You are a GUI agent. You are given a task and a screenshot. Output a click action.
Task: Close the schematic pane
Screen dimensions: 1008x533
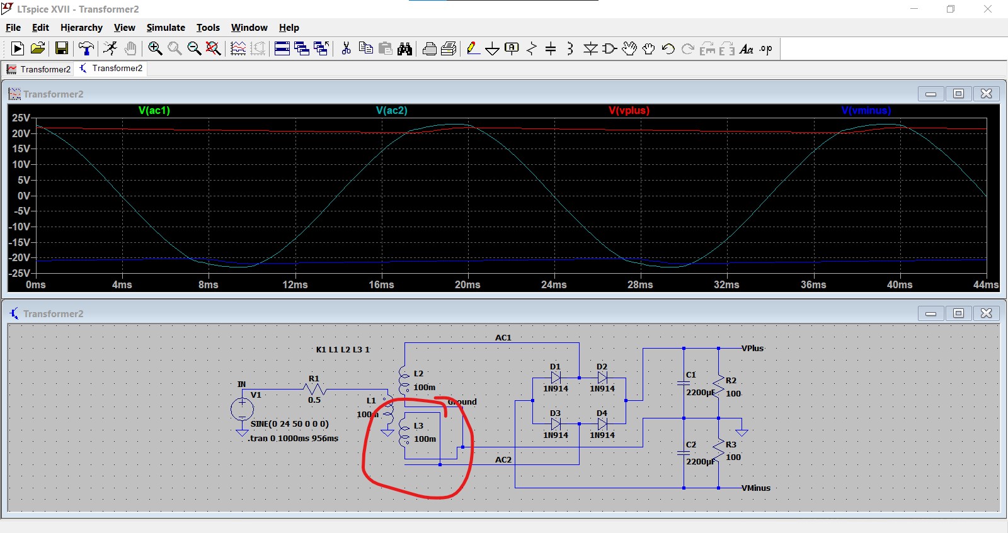coord(987,313)
